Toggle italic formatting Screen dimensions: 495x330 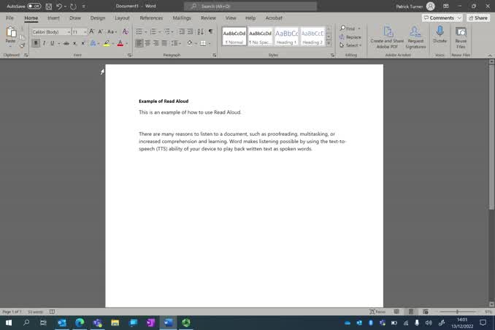tap(44, 43)
